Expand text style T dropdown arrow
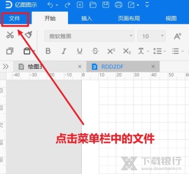 (148, 51)
